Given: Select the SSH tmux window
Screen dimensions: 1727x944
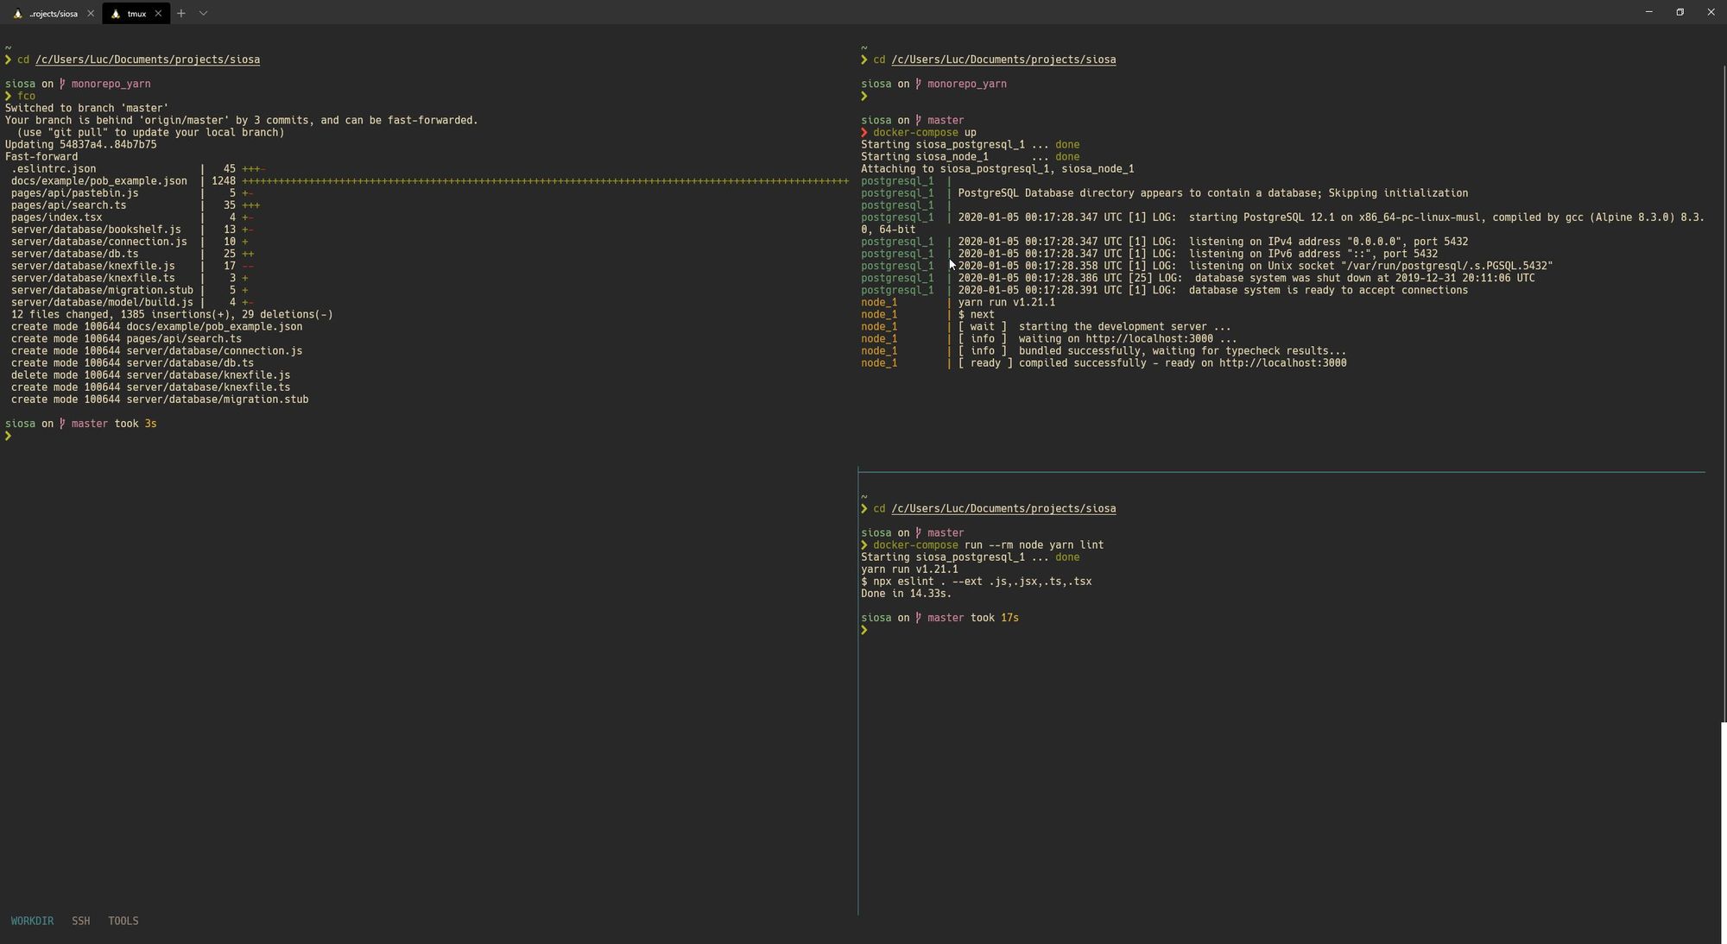Looking at the screenshot, I should [81, 921].
